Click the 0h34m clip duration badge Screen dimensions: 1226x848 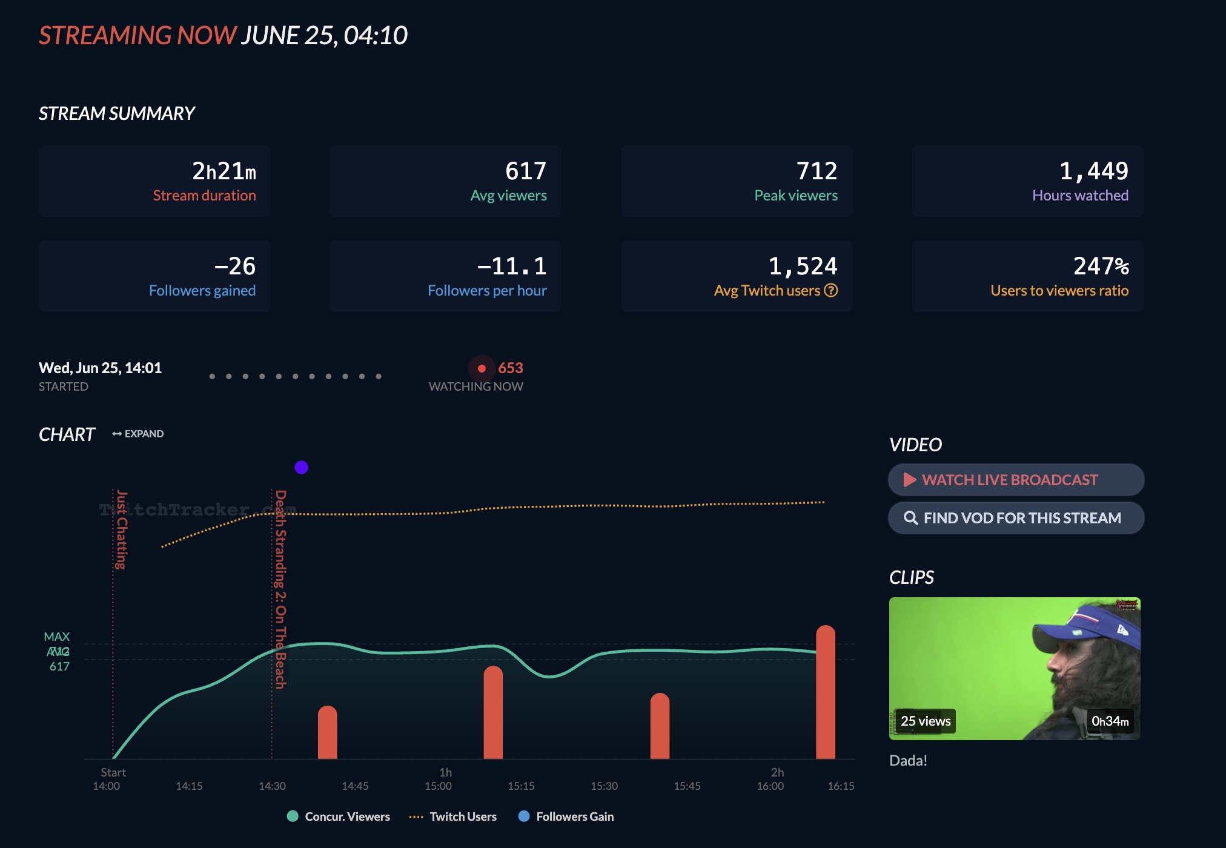pyautogui.click(x=1110, y=721)
